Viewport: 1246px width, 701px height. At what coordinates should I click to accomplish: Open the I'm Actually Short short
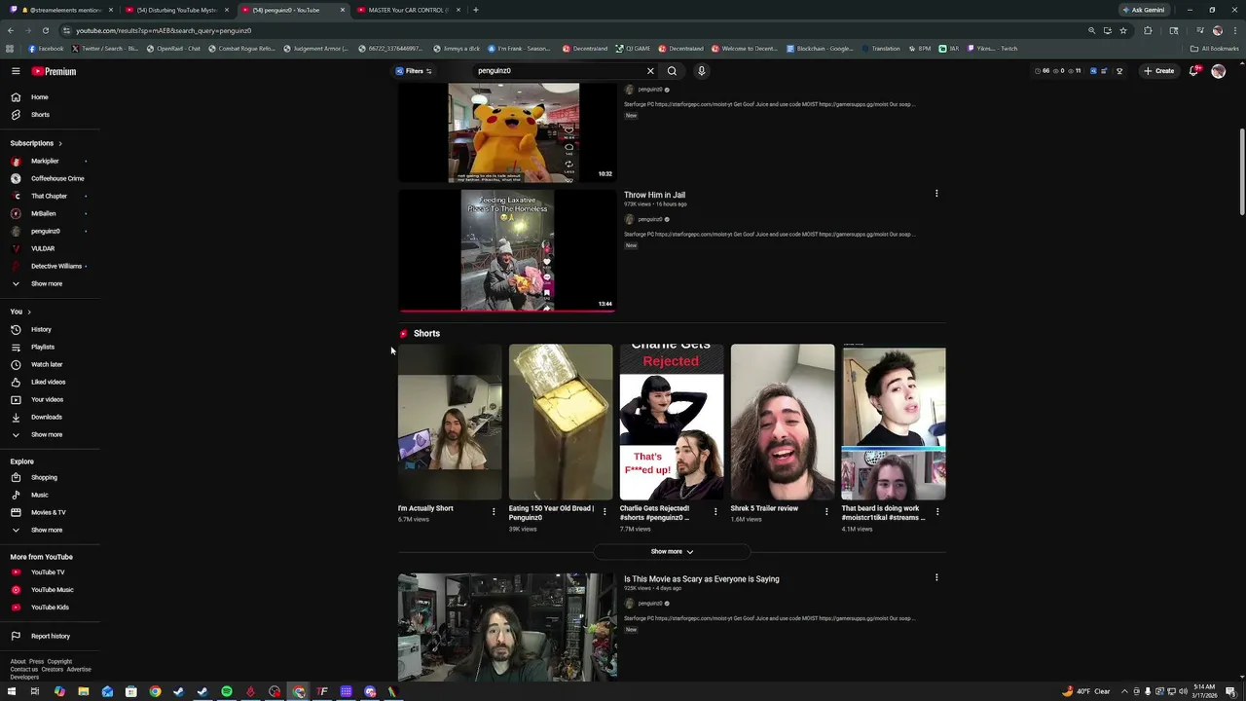coord(450,422)
